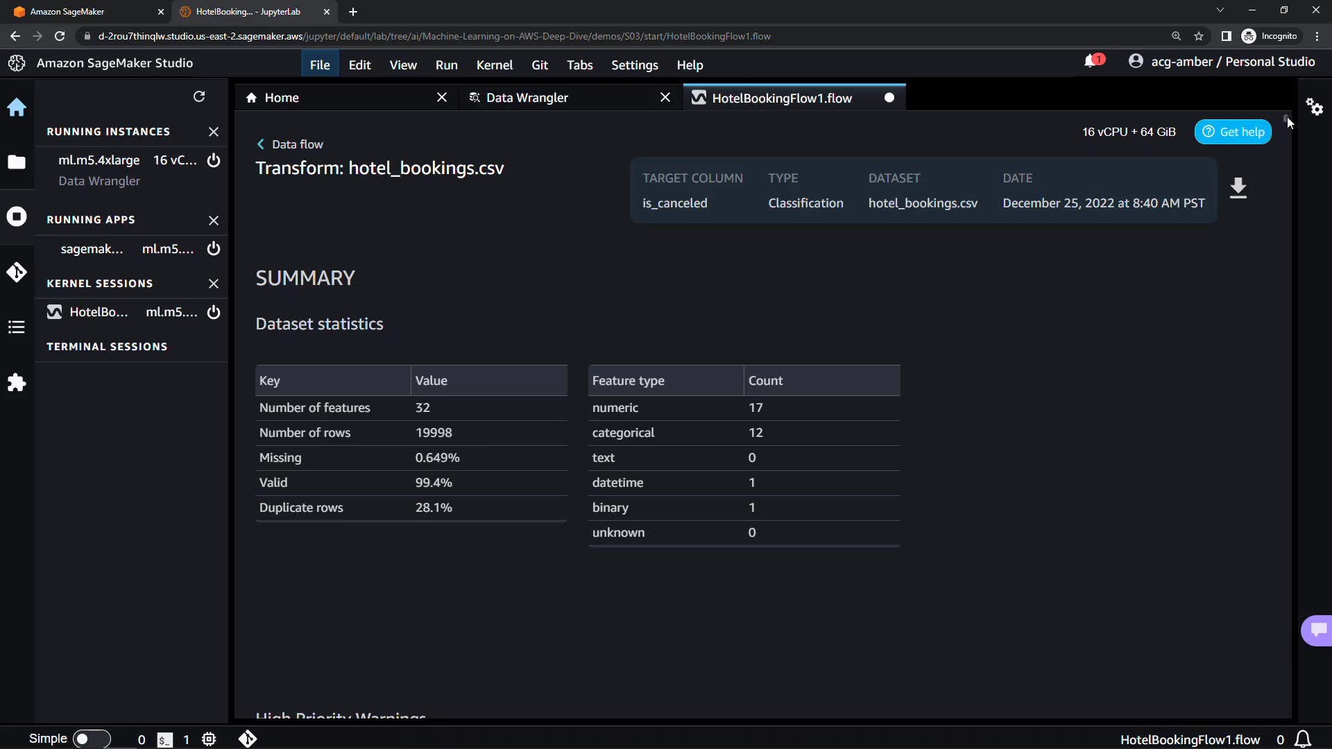
Task: Switch to the Data Wrangler tab
Action: (527, 98)
